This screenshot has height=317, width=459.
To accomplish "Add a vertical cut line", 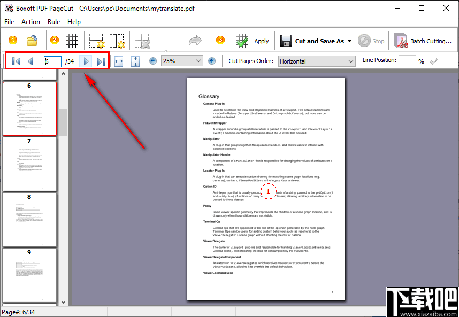I will coord(117,40).
